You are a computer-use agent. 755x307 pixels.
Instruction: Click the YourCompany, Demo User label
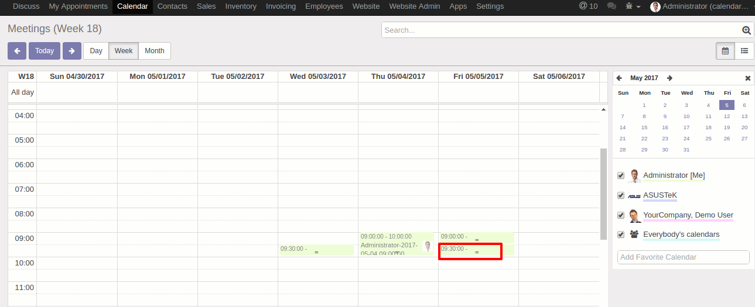coord(688,215)
